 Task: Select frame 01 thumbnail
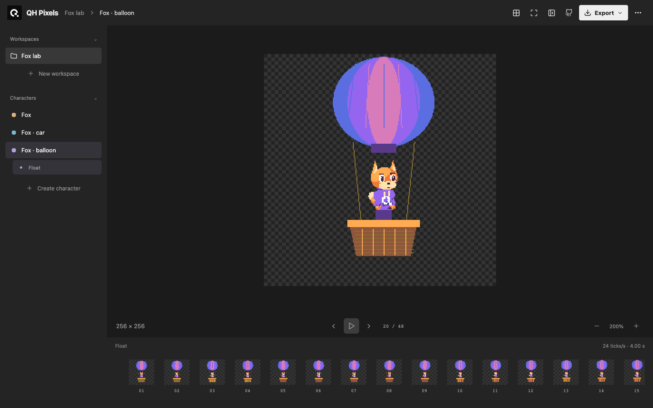(141, 372)
